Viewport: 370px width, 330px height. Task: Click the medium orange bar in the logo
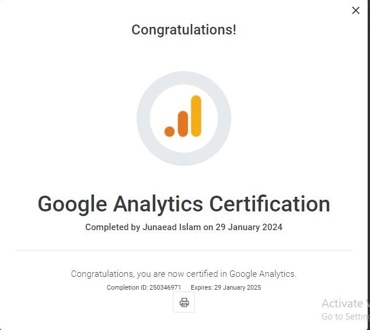coord(183,124)
